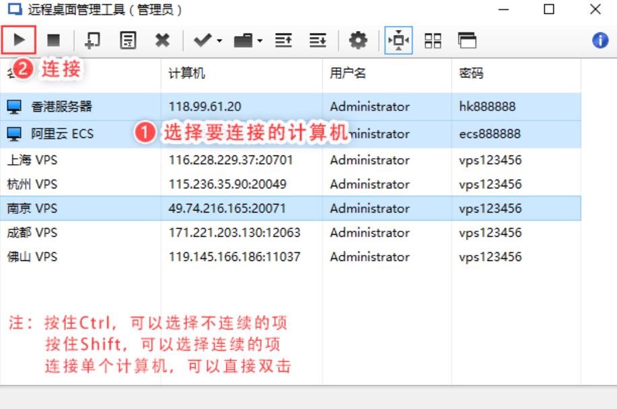Viewport: 617px width, 409px height.
Task: Click Administrator in 佛山 VPS row
Action: coord(370,257)
